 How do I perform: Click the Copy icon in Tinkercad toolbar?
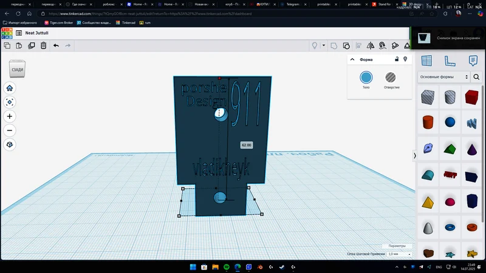pos(7,45)
